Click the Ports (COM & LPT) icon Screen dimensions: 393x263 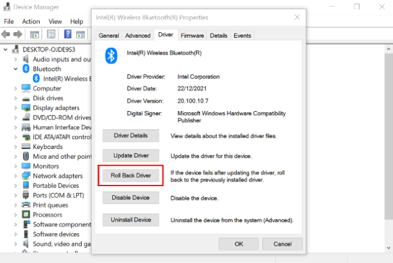(25, 195)
